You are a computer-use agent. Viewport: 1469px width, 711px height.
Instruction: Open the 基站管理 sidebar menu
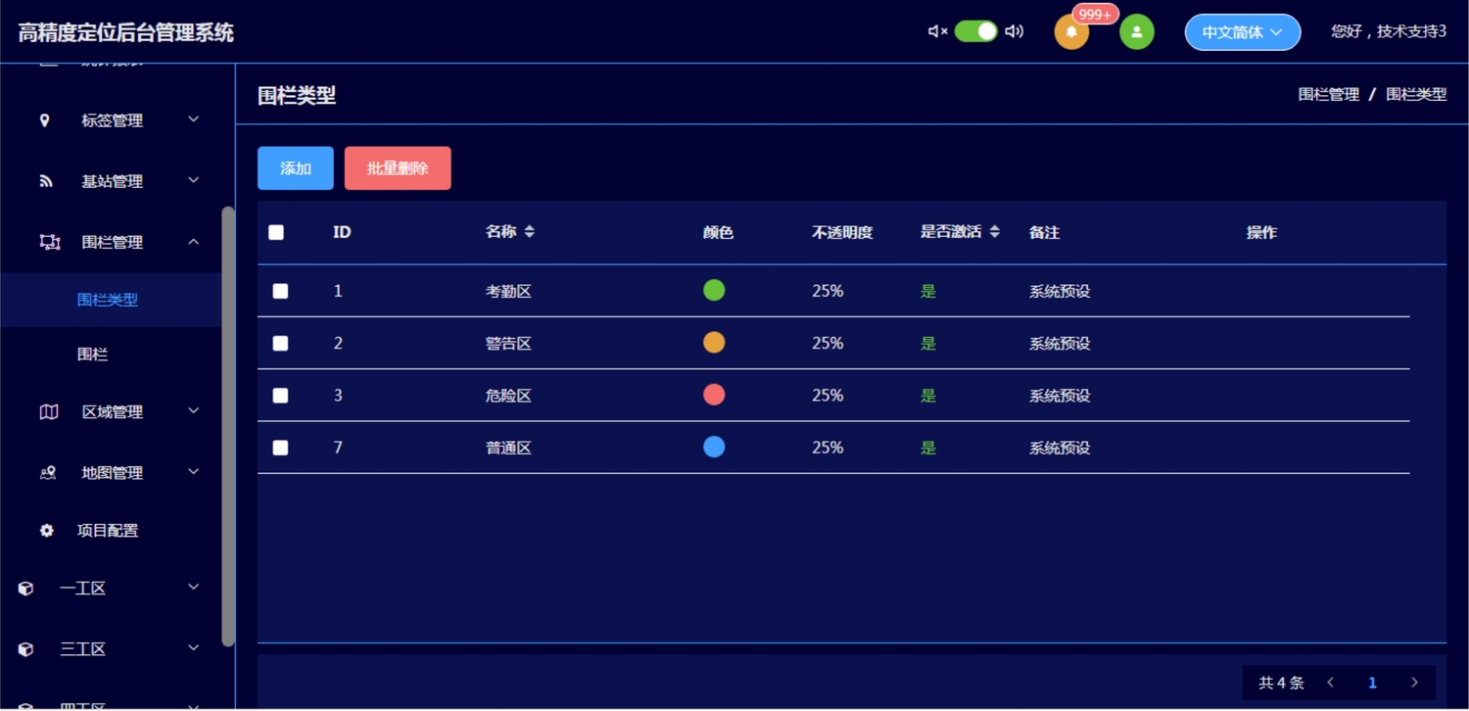coord(111,181)
